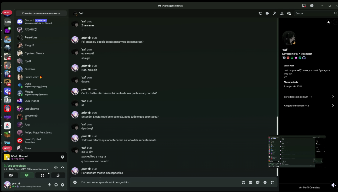Open 'saf avatar in profile panel
The image size is (338, 192).
coord(289,38)
